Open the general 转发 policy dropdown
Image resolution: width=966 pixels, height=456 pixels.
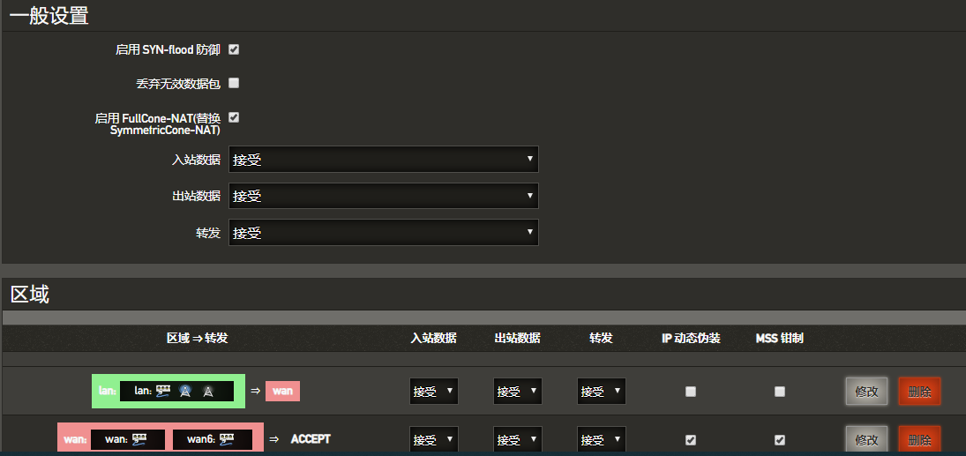(383, 233)
